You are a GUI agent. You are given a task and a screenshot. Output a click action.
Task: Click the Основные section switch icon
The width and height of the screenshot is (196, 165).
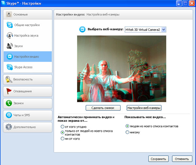tap(9, 14)
